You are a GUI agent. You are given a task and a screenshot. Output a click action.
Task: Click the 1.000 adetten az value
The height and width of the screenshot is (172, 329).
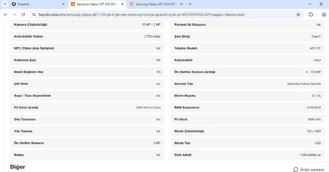click(310, 155)
